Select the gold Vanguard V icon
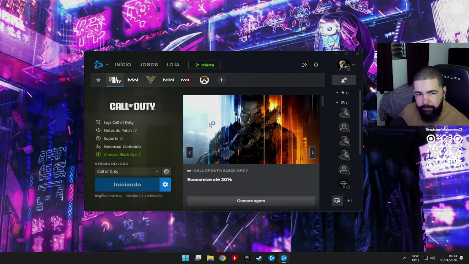Screen dimensions: 469x264 (151, 80)
